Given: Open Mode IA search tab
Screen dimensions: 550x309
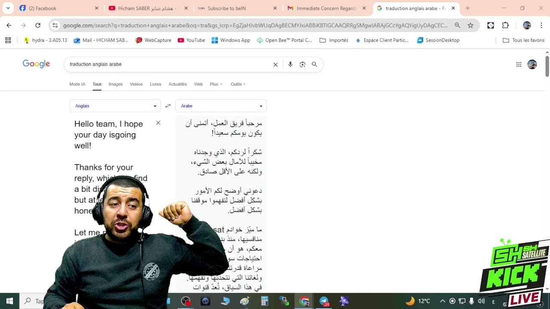Looking at the screenshot, I should tap(77, 84).
